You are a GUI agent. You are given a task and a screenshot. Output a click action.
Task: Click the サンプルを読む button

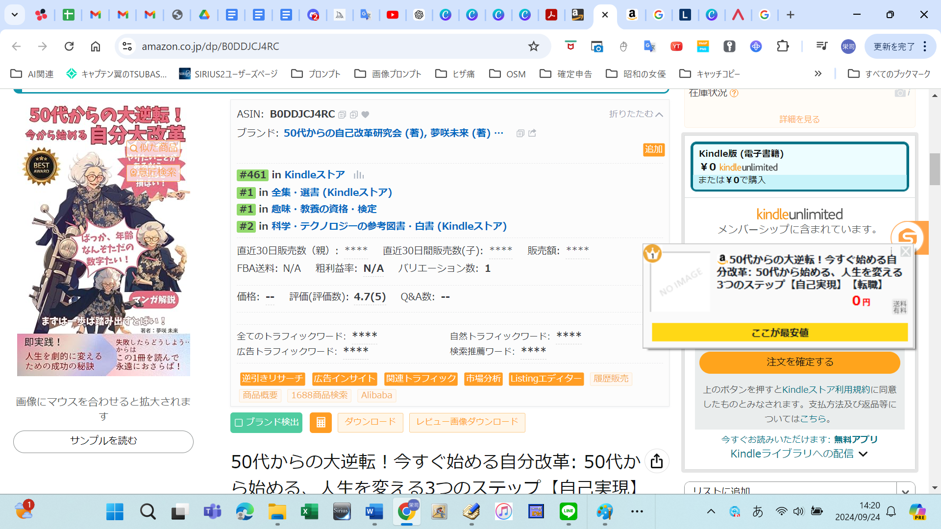tap(103, 441)
